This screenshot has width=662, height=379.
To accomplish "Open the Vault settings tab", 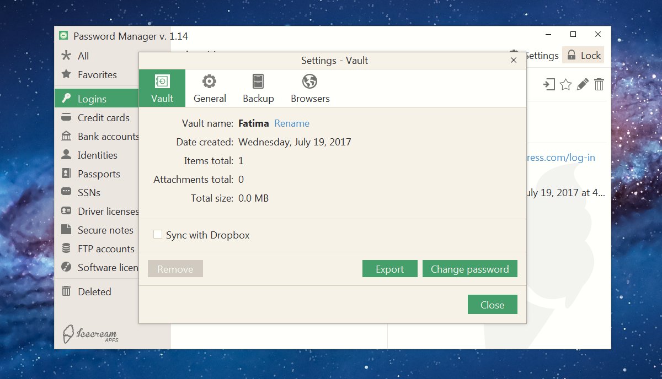I will (162, 88).
